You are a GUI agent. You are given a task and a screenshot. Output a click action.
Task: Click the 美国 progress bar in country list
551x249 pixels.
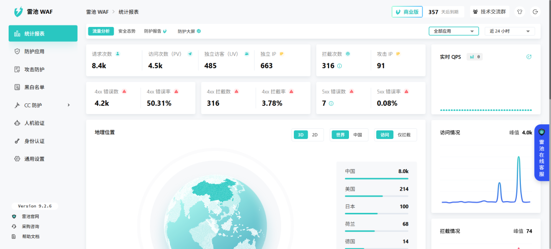click(377, 196)
